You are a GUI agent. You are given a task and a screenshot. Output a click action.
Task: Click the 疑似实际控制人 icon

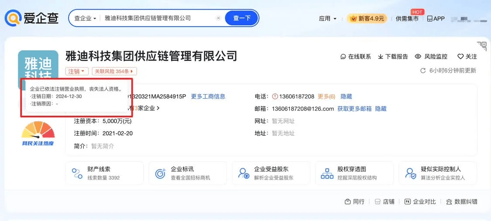(411, 173)
